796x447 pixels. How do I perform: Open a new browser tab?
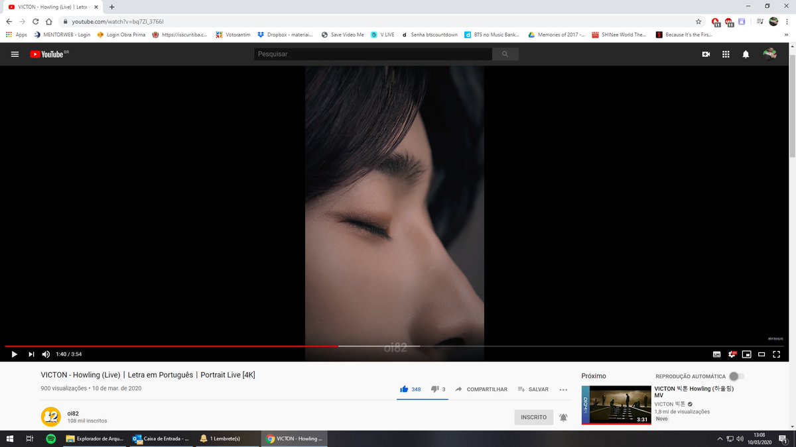[x=111, y=7]
